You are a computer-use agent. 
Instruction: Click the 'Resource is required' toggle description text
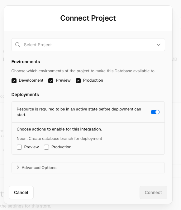pos(79,112)
